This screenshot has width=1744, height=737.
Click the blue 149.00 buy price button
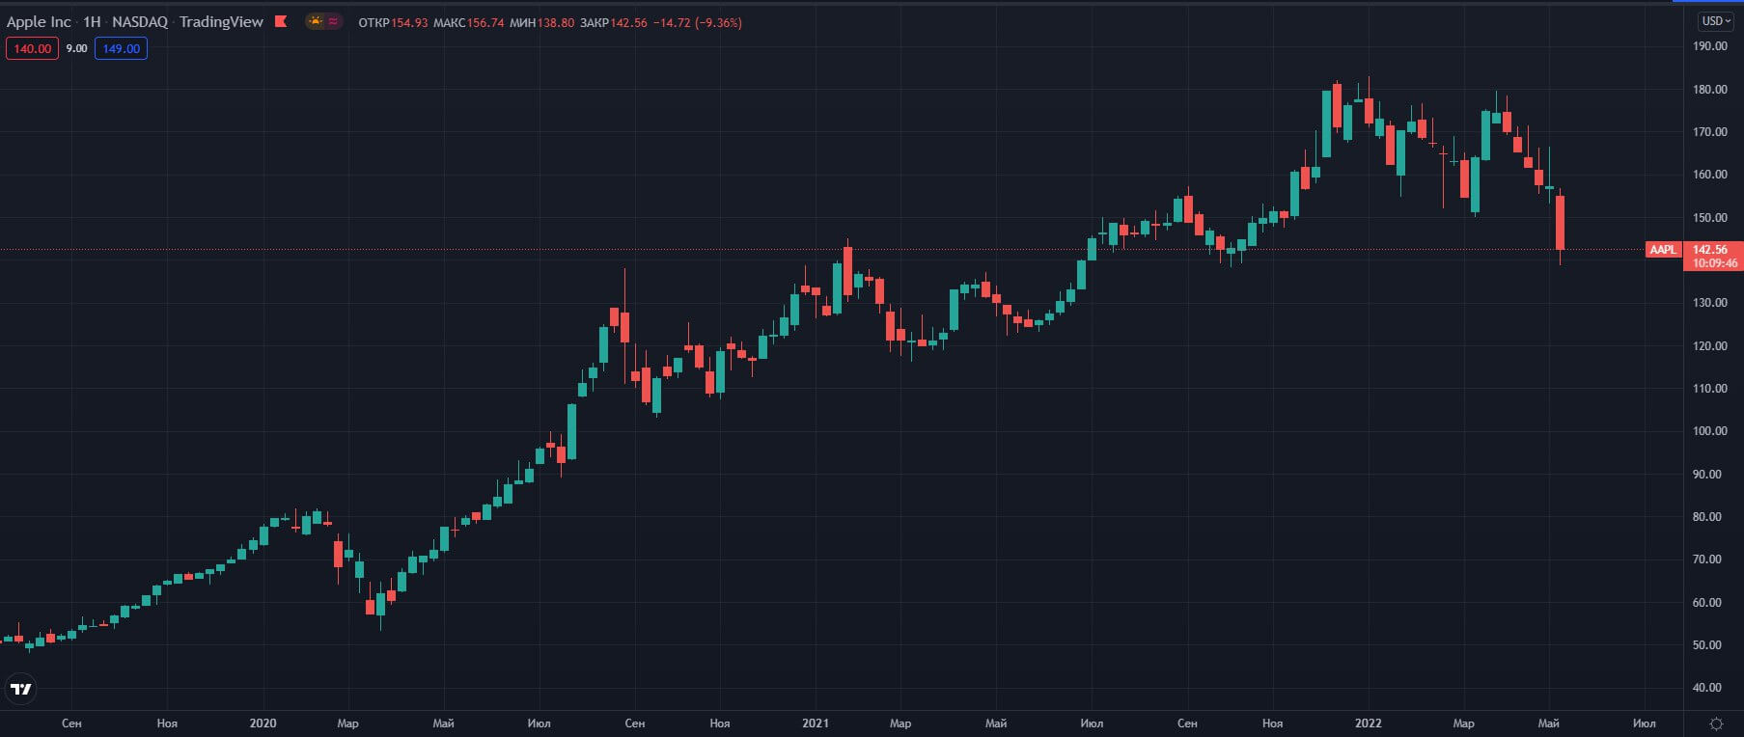click(121, 48)
